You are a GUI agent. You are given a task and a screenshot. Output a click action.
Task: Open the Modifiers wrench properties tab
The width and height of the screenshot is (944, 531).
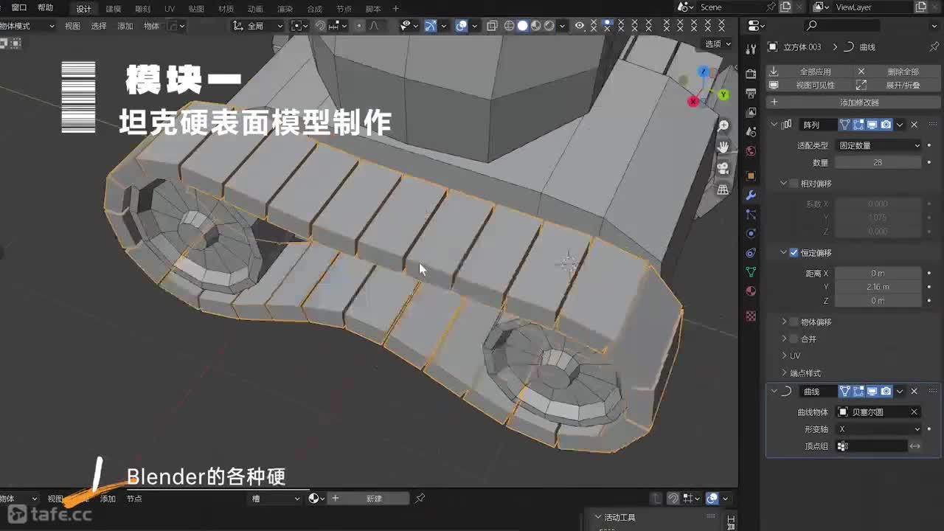751,195
